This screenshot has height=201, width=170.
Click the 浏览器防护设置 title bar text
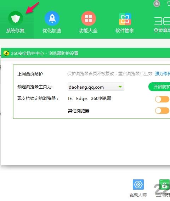63,53
